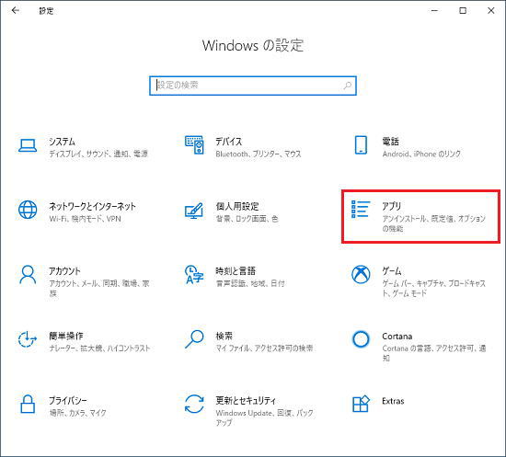506x457 pixels.
Task: Click description starting "アンインストール、既定値"
Action: (433, 223)
